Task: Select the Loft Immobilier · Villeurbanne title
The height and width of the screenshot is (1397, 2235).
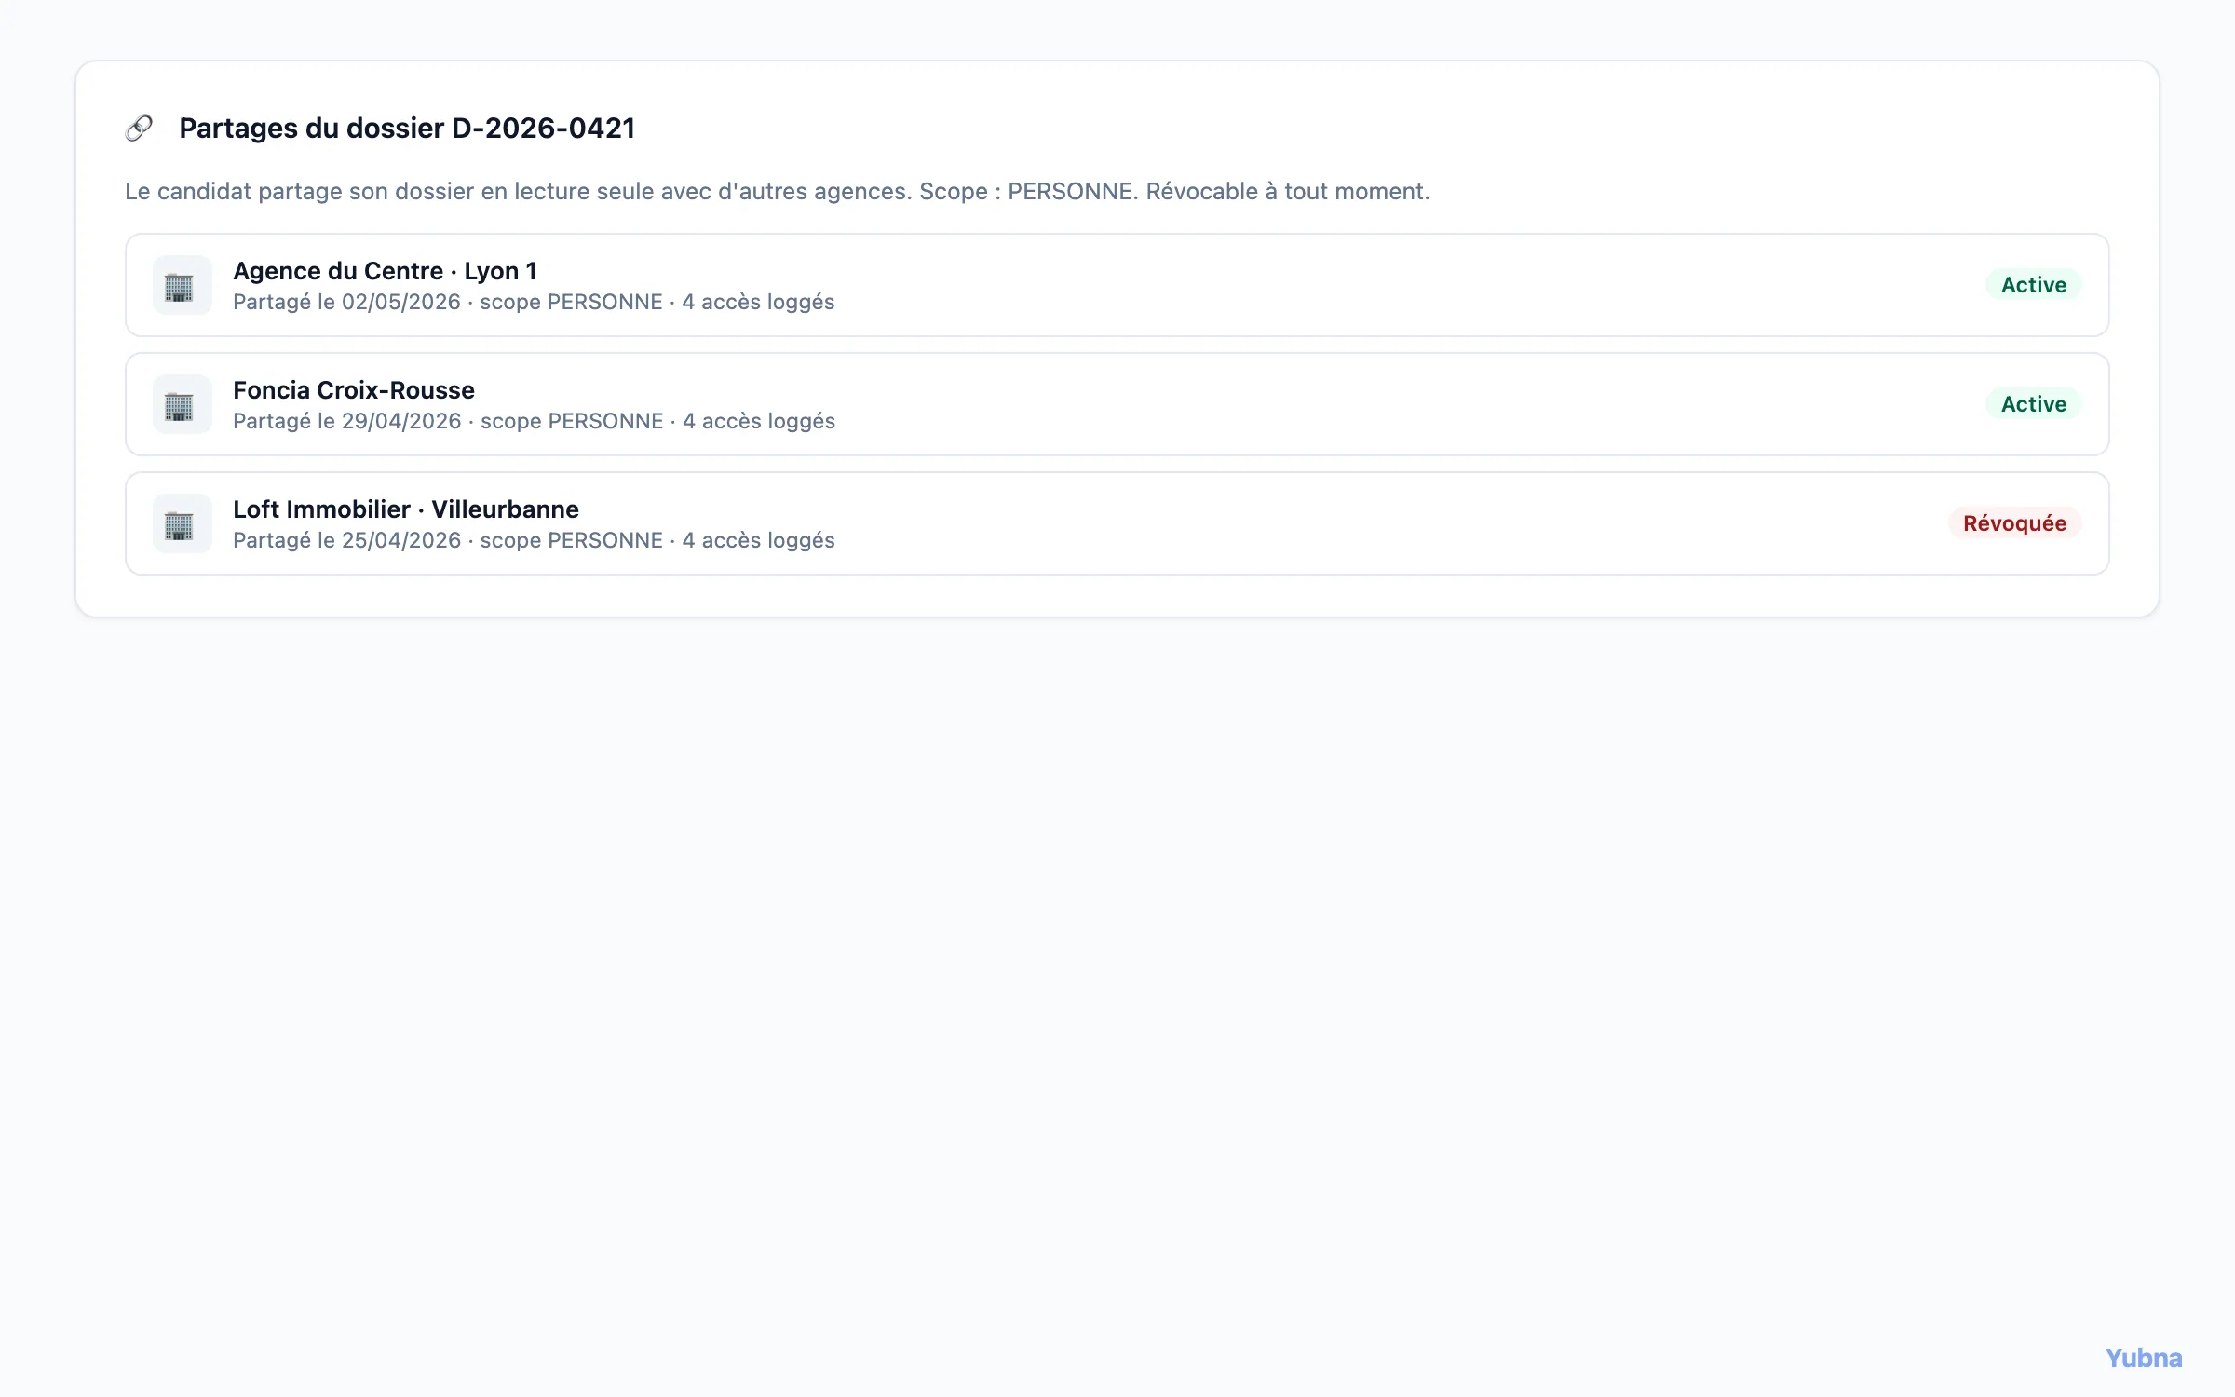Action: (406, 509)
